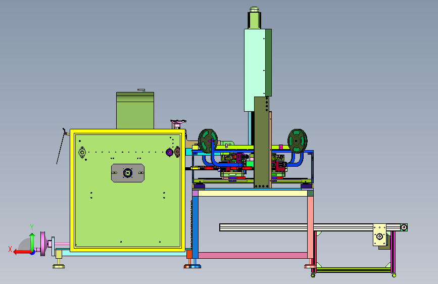Select the thin black lever left of the cabinet

[x=61, y=146]
